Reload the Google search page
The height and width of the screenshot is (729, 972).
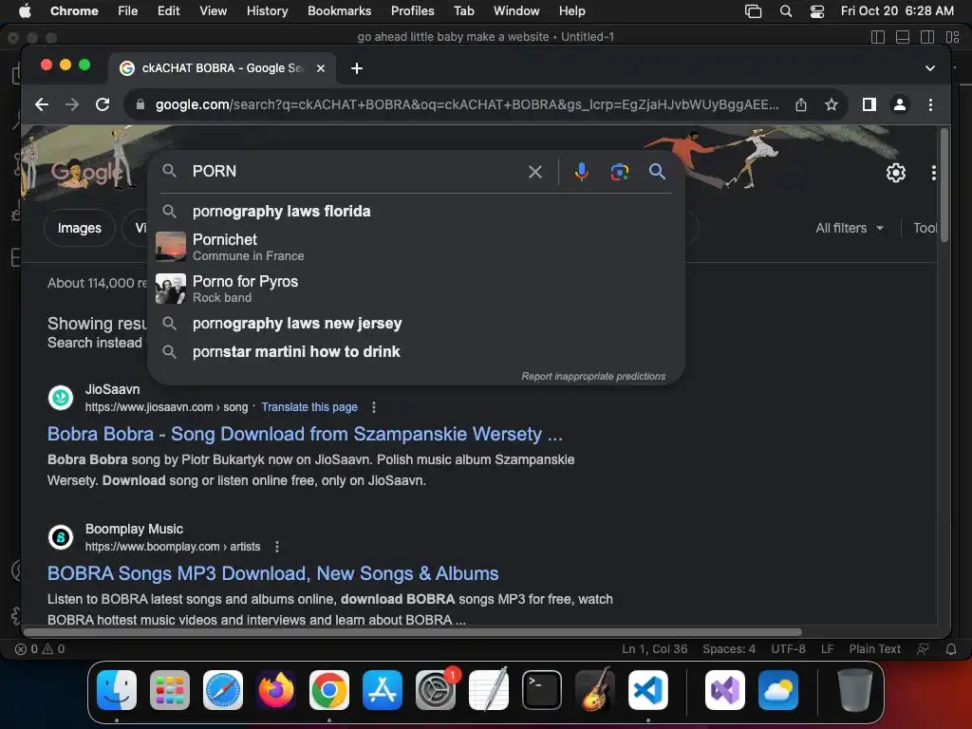pyautogui.click(x=103, y=104)
